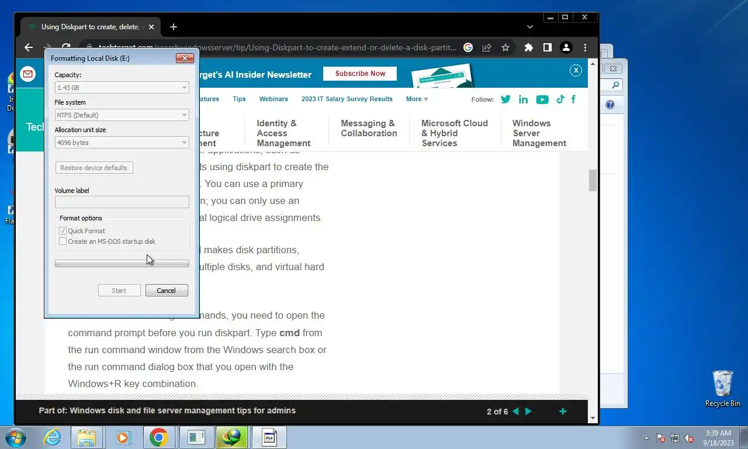Open TechTarget Twitter page
Screen dimensions: 748x449
[505, 99]
